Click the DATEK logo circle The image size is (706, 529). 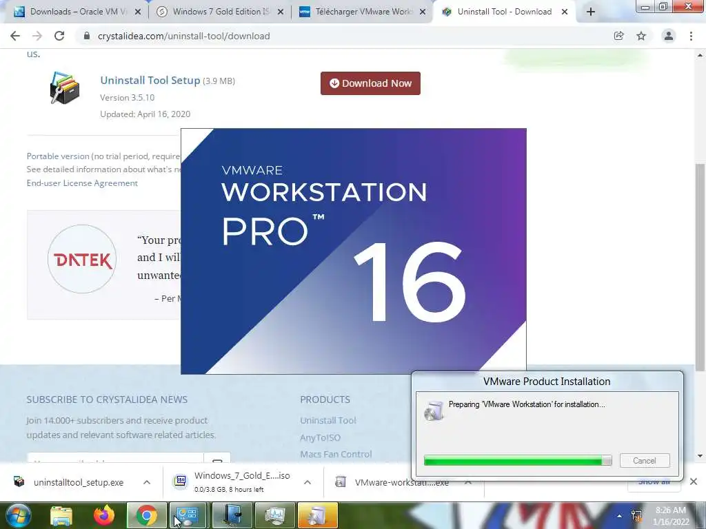click(x=82, y=259)
